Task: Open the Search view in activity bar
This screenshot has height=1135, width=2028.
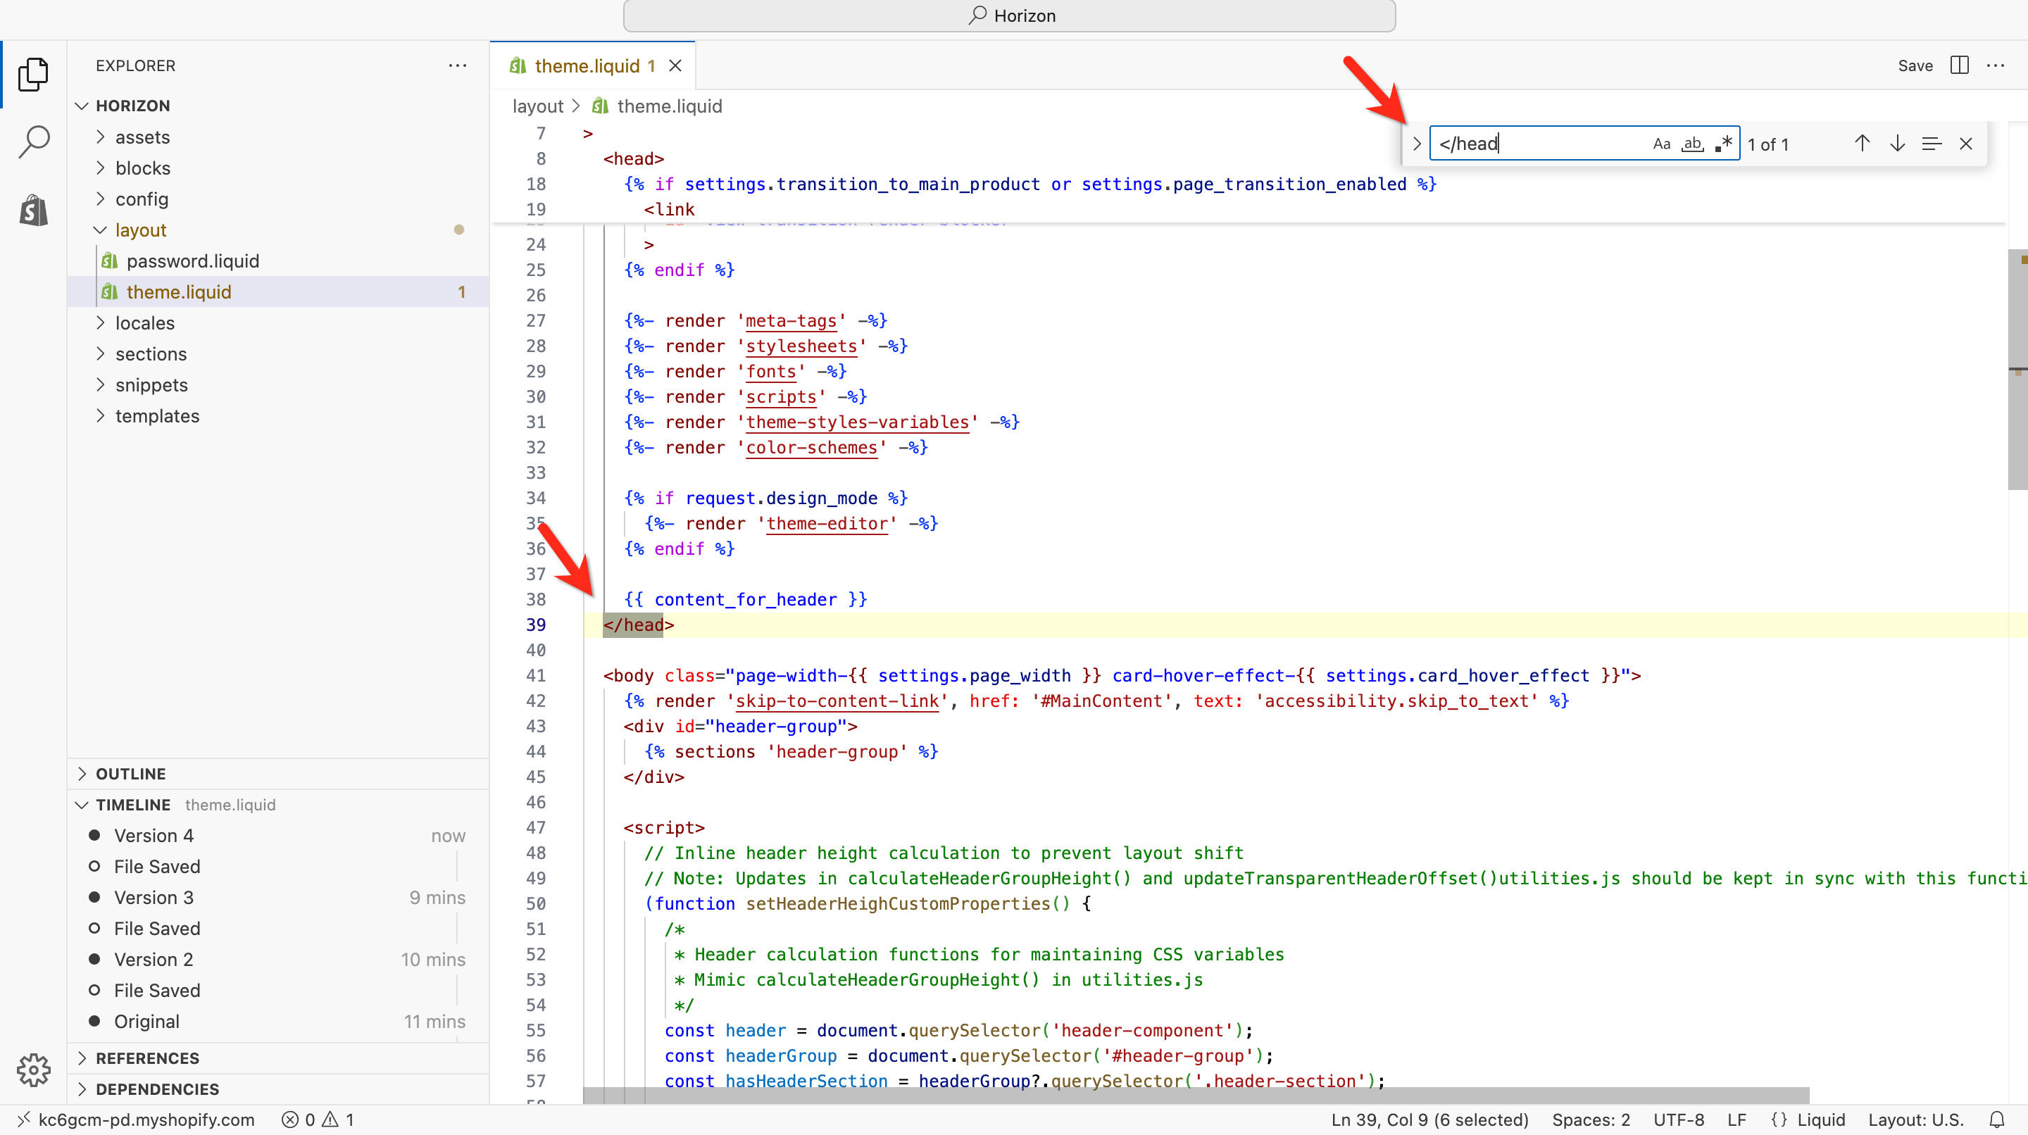Action: (34, 142)
